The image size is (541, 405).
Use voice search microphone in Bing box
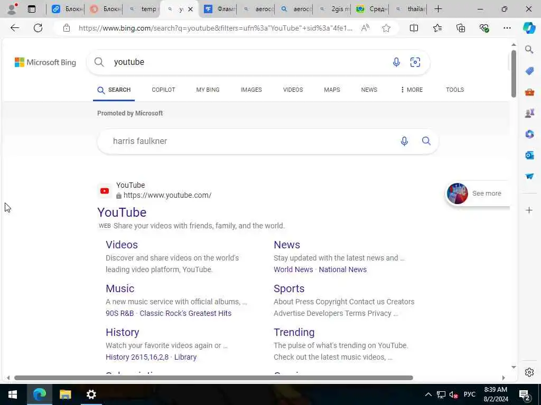click(396, 62)
